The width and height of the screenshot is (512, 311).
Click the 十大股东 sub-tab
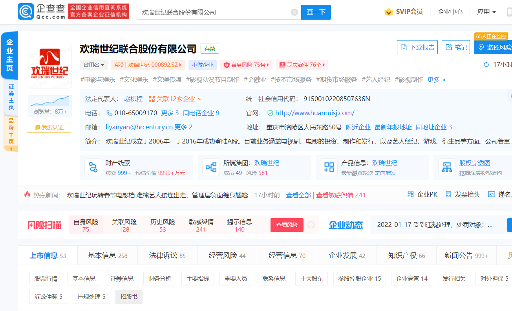point(312,279)
